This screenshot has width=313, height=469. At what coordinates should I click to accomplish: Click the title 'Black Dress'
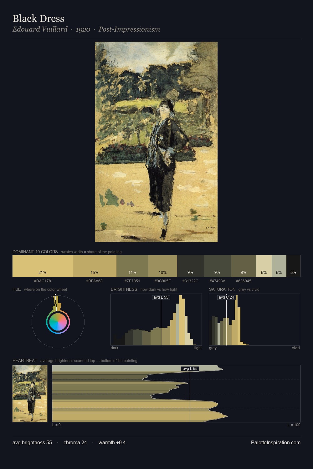(38, 19)
